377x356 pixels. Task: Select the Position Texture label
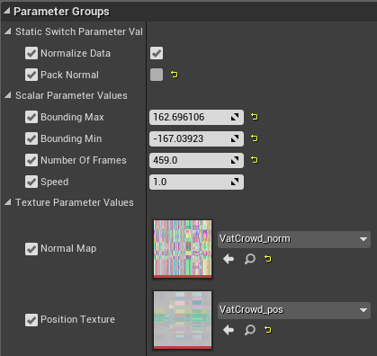(77, 319)
